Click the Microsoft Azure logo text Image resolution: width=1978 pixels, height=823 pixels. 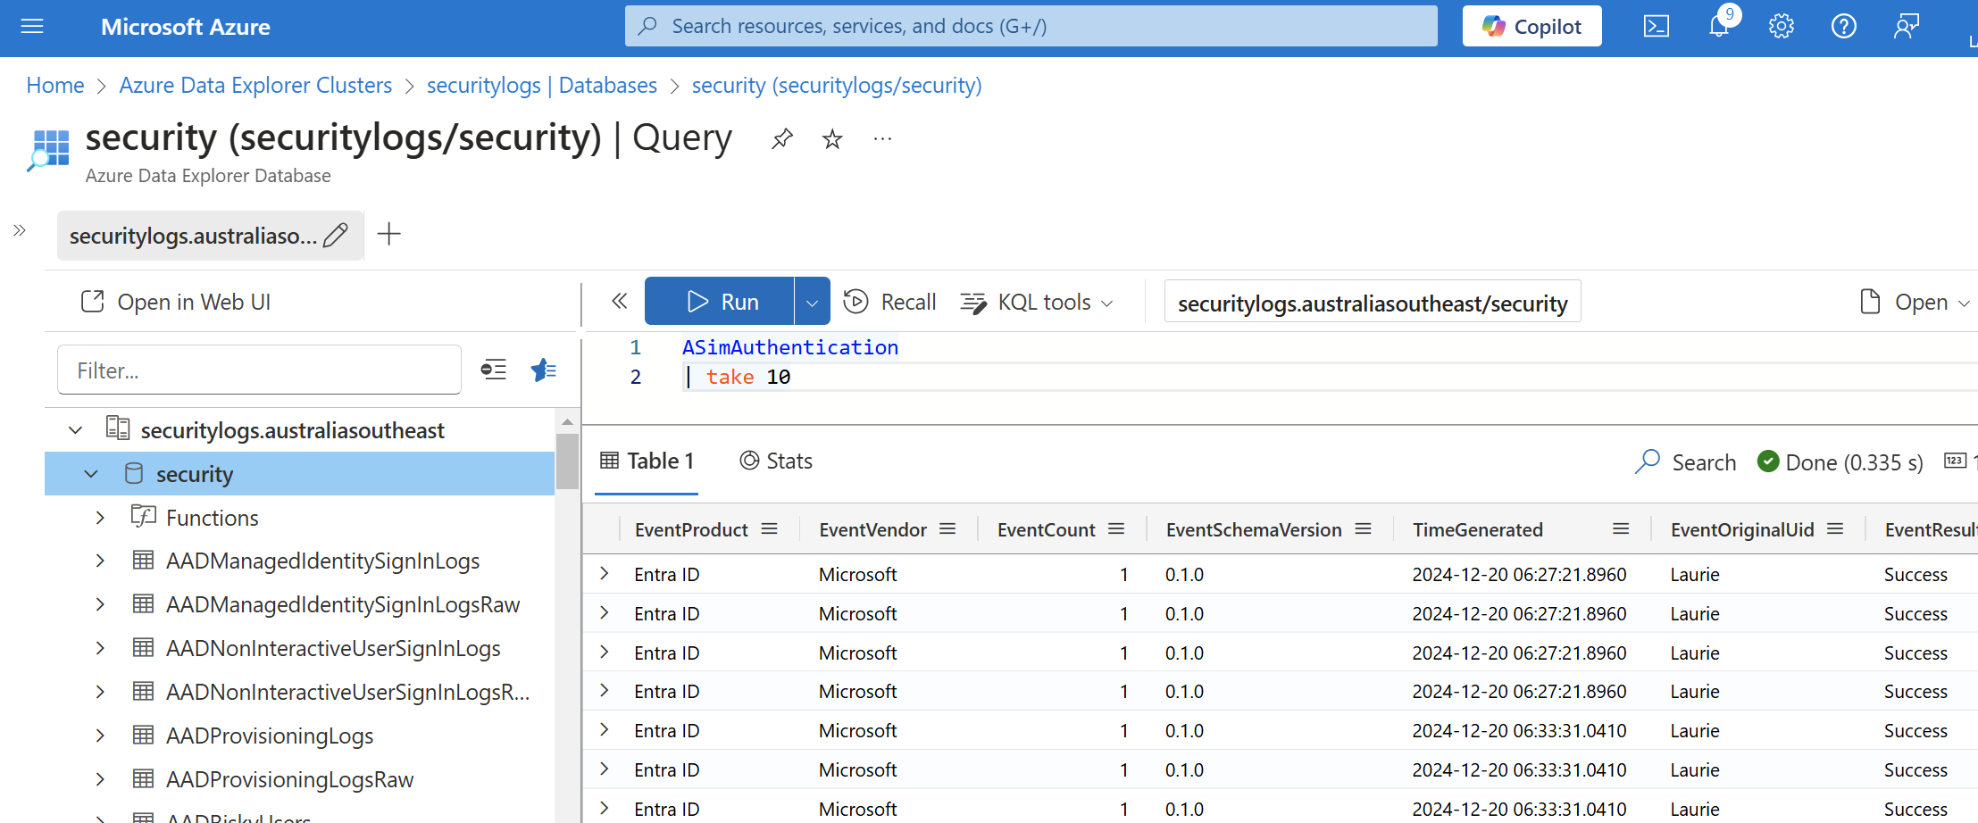186,27
